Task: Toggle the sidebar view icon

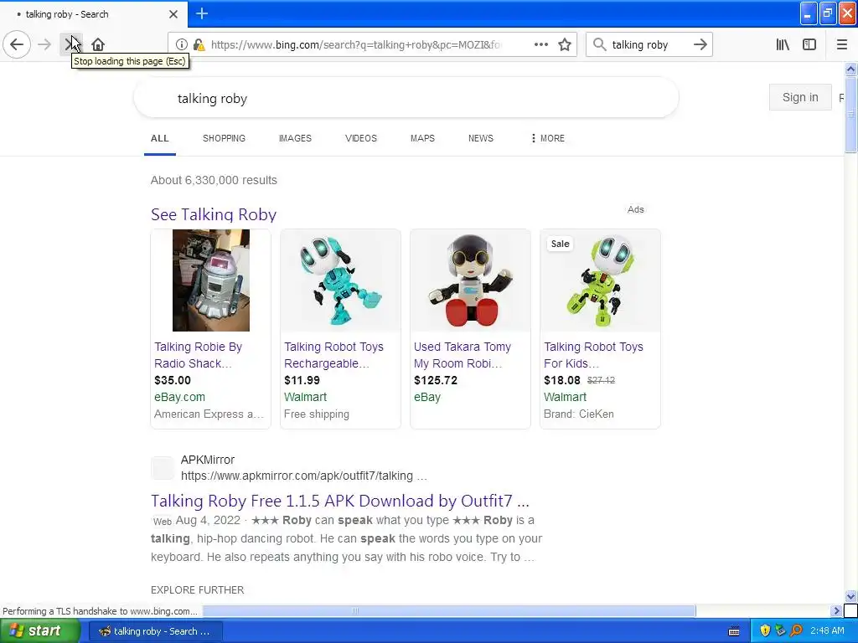Action: point(809,44)
